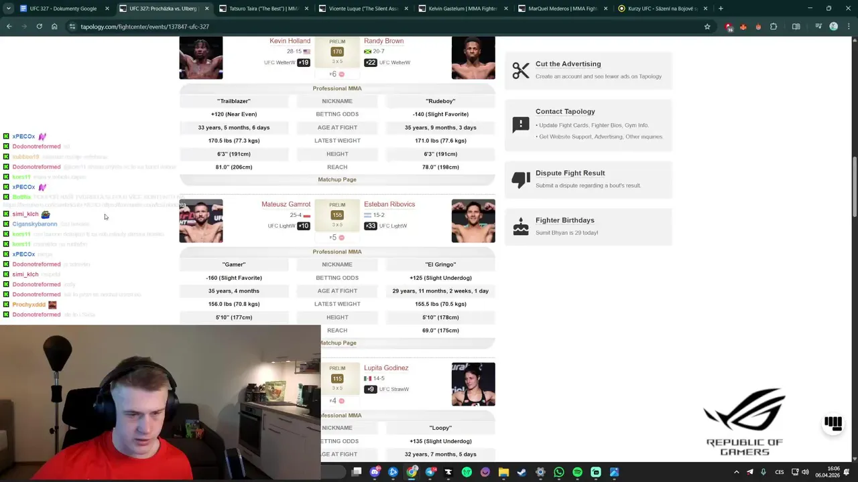This screenshot has width=858, height=482.
Task: Click the page vertical scrollbar thumb
Action: click(855, 187)
